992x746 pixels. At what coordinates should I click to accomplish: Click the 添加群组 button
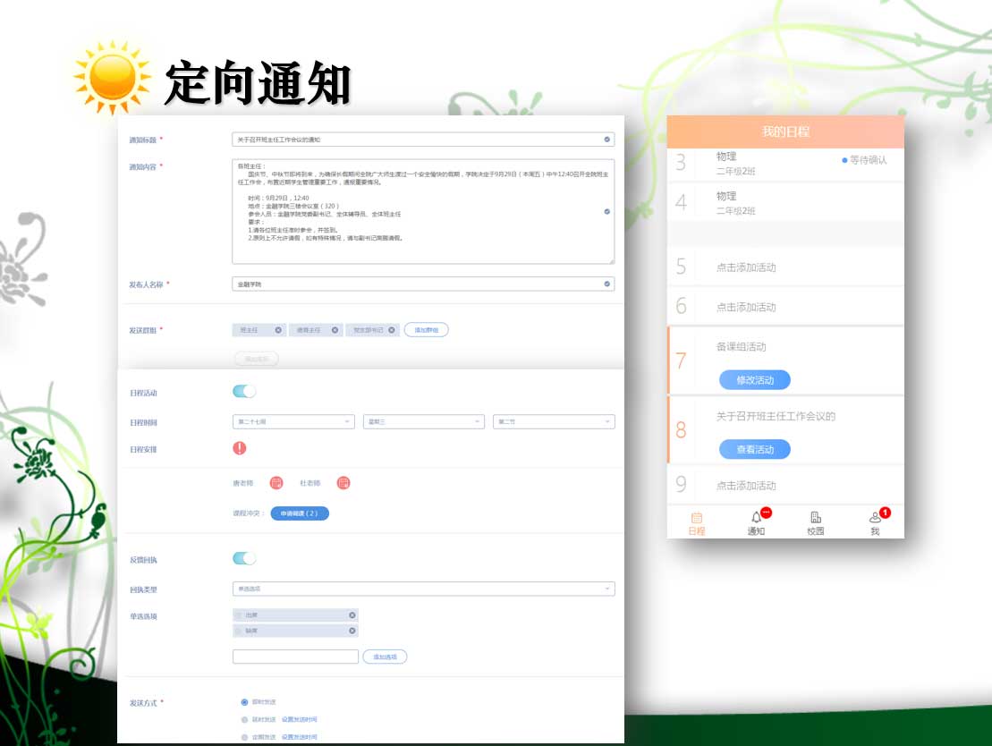(x=426, y=330)
